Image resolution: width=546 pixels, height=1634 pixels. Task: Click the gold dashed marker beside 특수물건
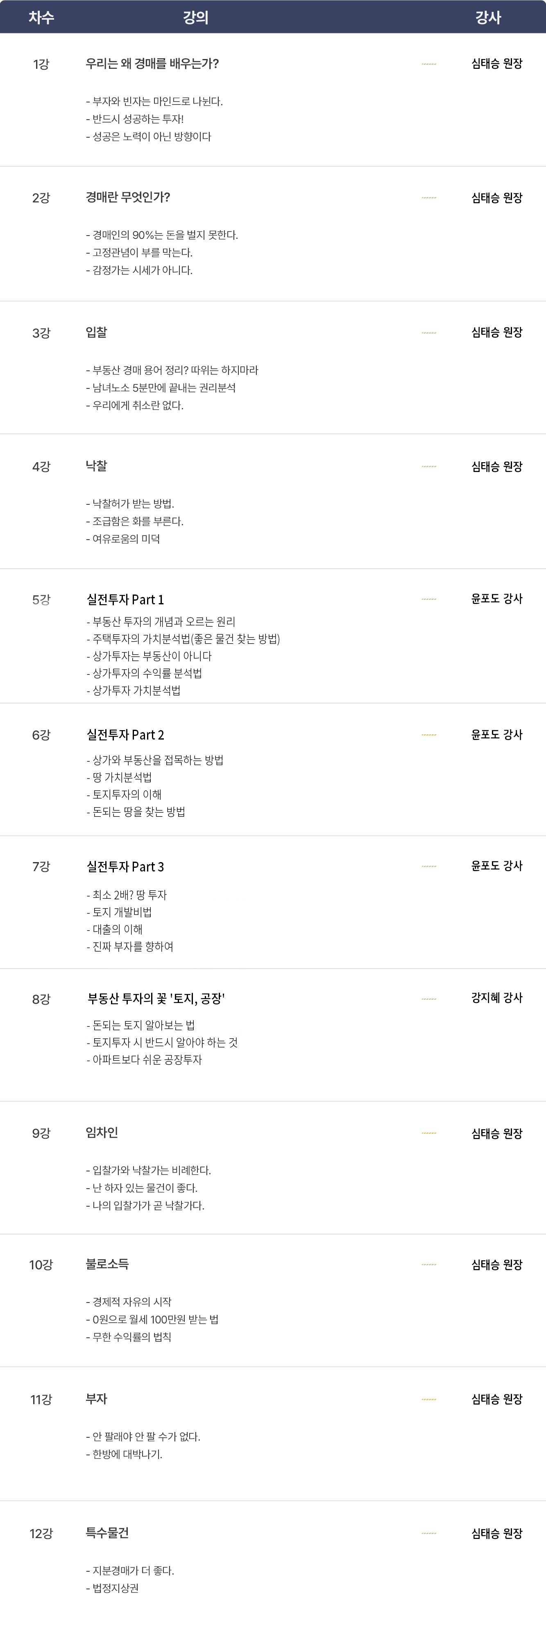coord(429,1534)
